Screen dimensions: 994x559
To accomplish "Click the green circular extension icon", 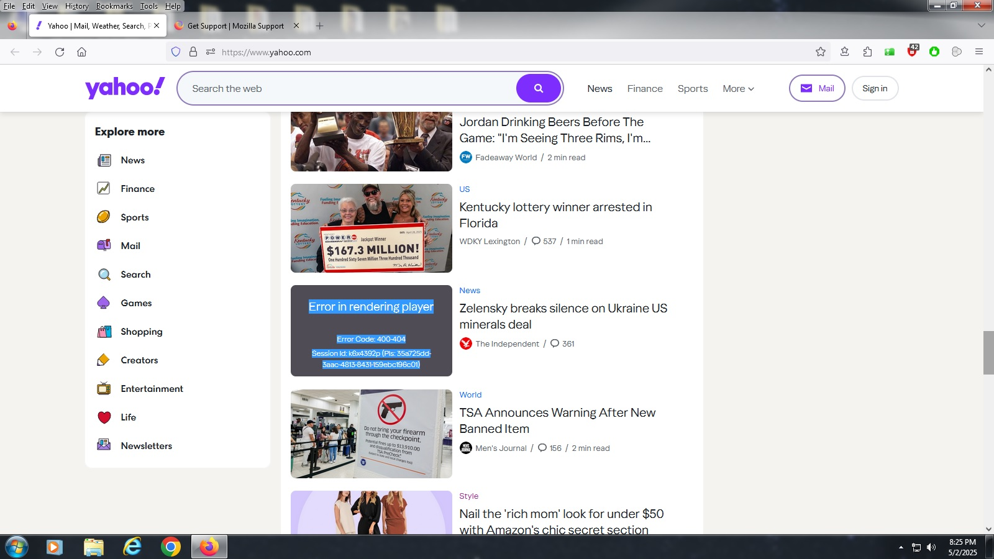I will coord(934,52).
